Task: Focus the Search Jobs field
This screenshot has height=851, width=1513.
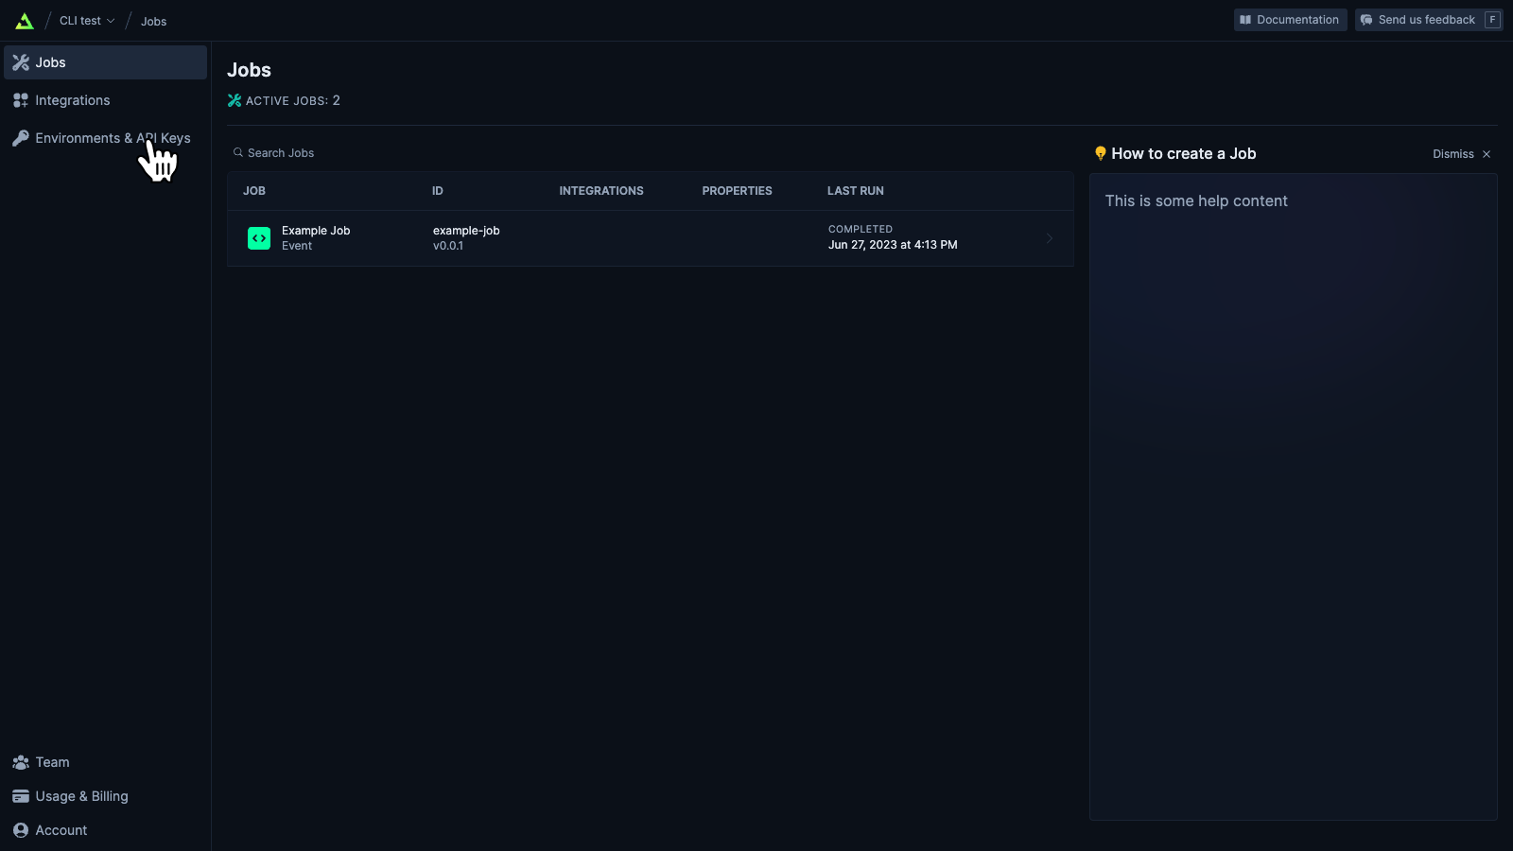Action: click(651, 152)
